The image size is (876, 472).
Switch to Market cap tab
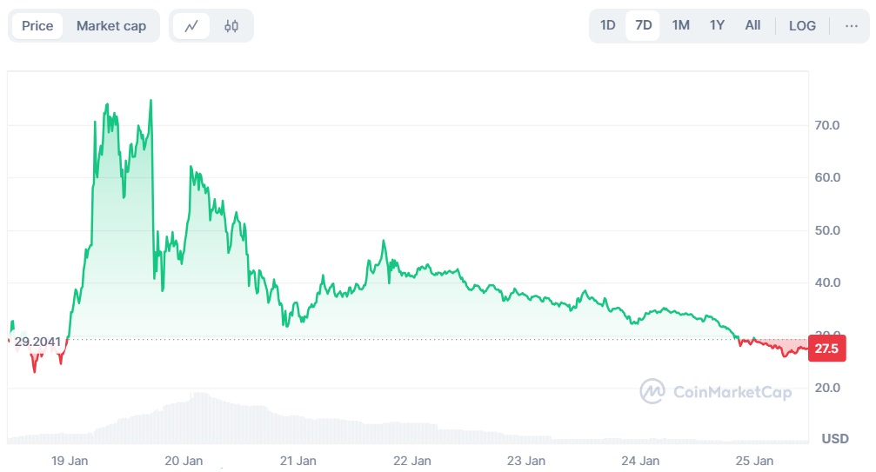[x=111, y=26]
